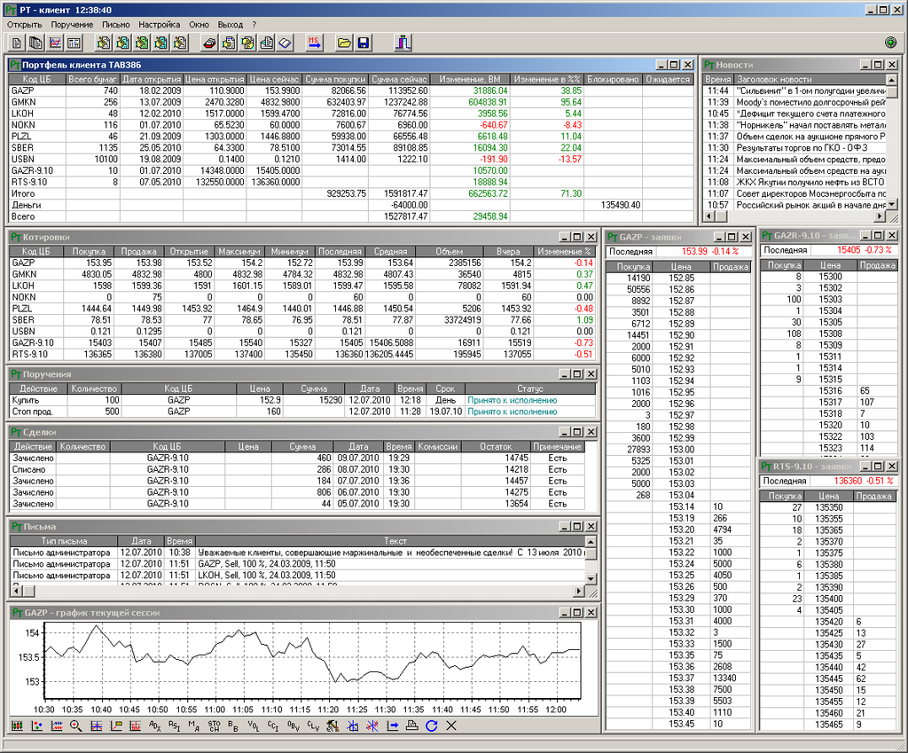The image size is (908, 753).
Task: Click down arrow of Новости vertical scrollbar
Action: tap(892, 204)
